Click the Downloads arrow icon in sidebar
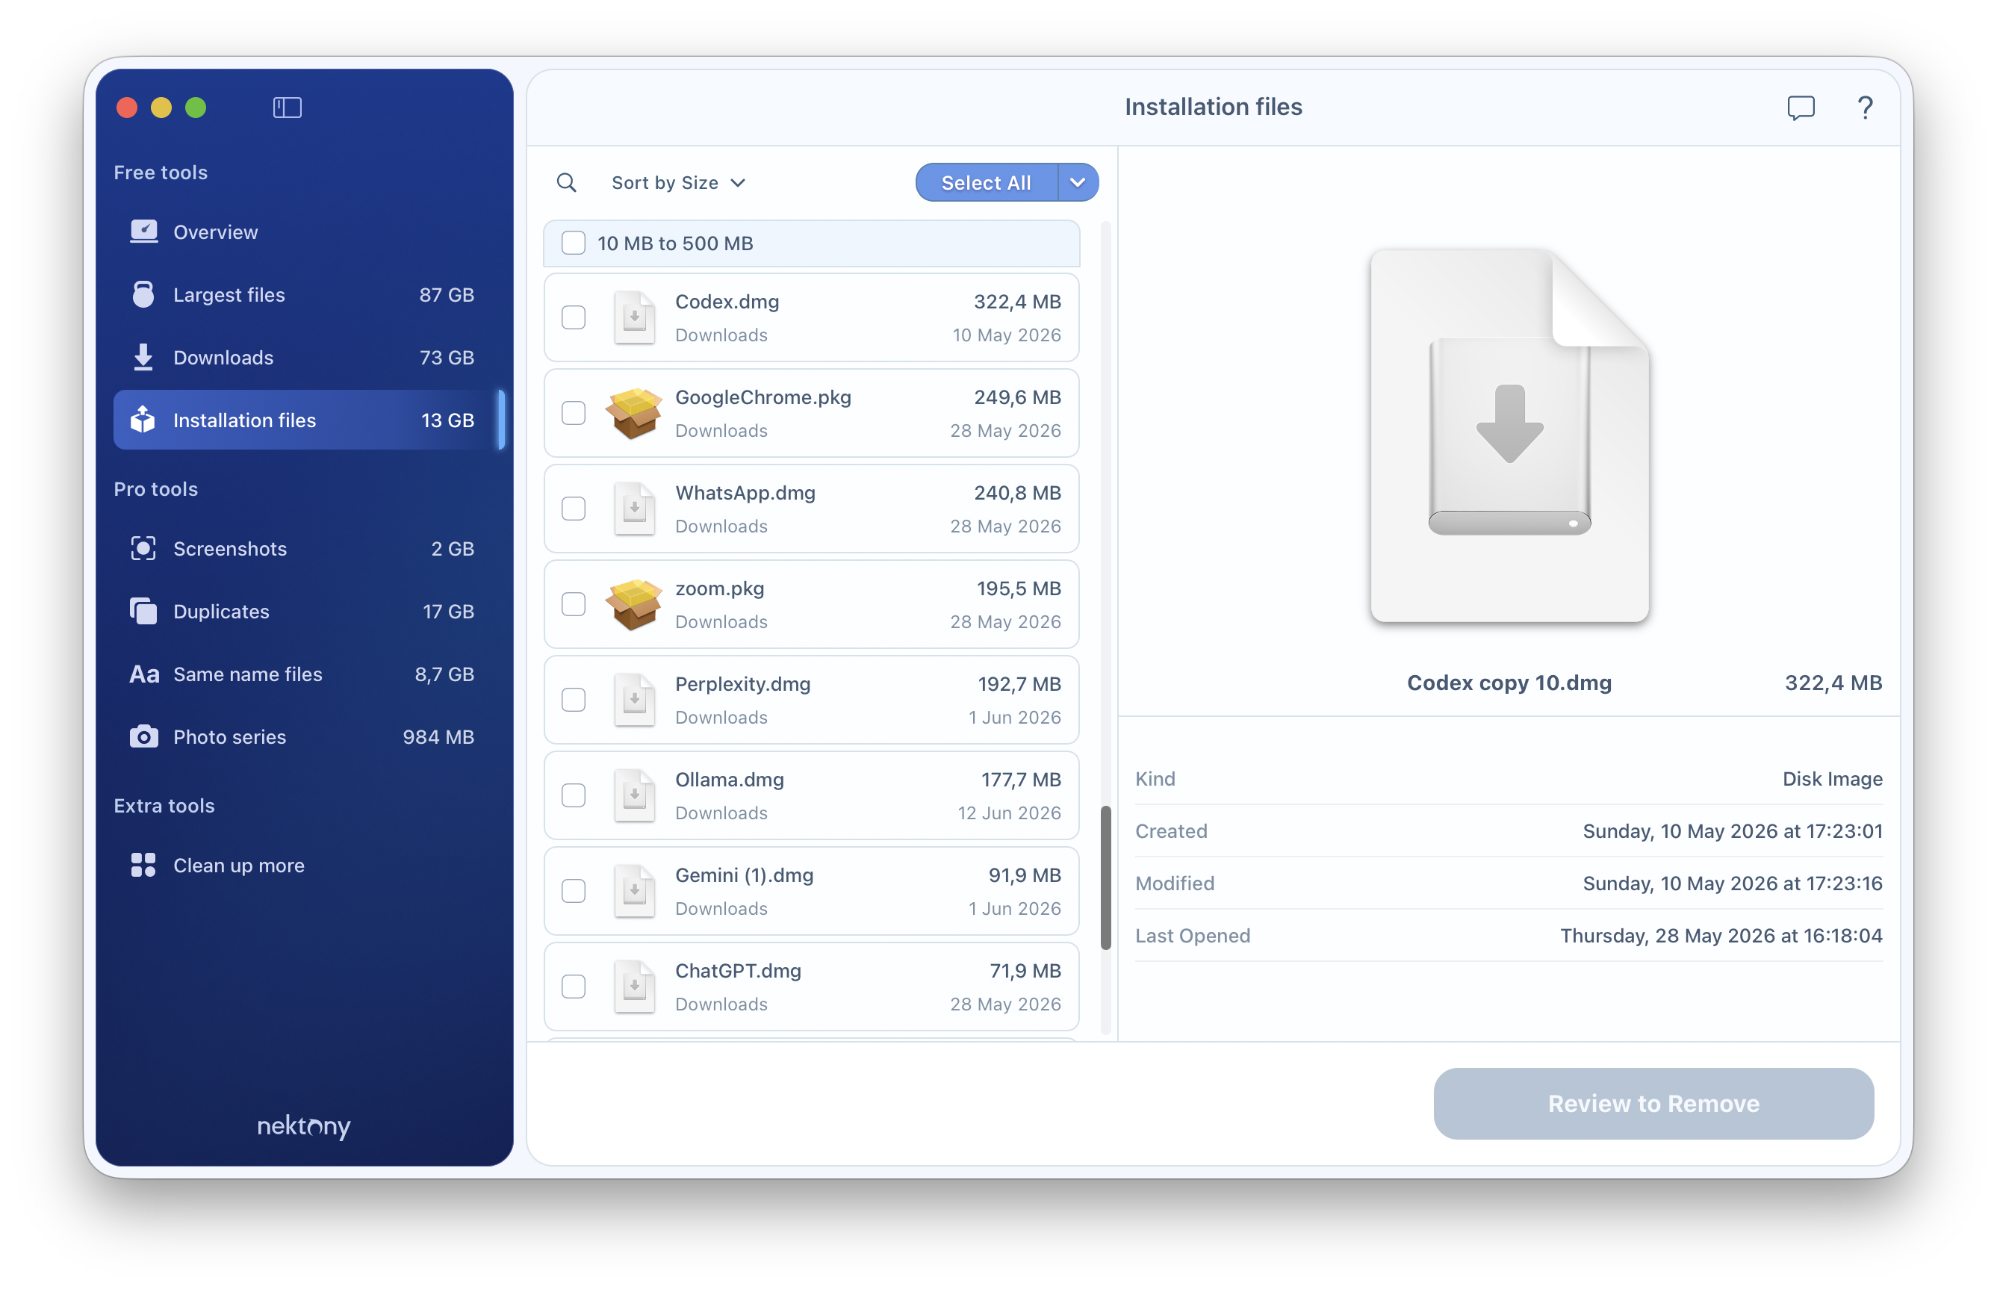The width and height of the screenshot is (1997, 1289). [x=143, y=358]
